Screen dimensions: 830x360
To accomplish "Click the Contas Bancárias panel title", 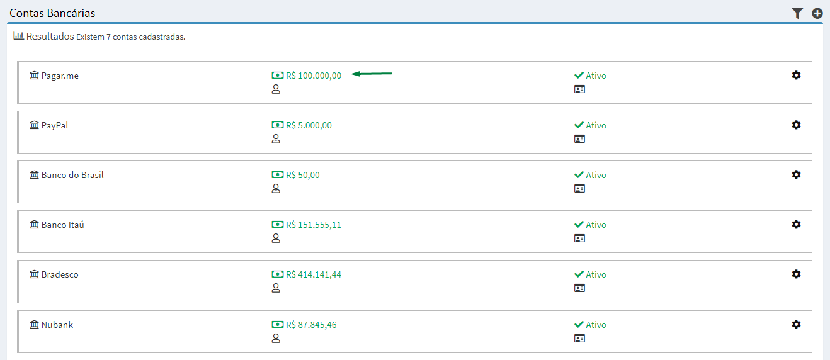I will (52, 13).
